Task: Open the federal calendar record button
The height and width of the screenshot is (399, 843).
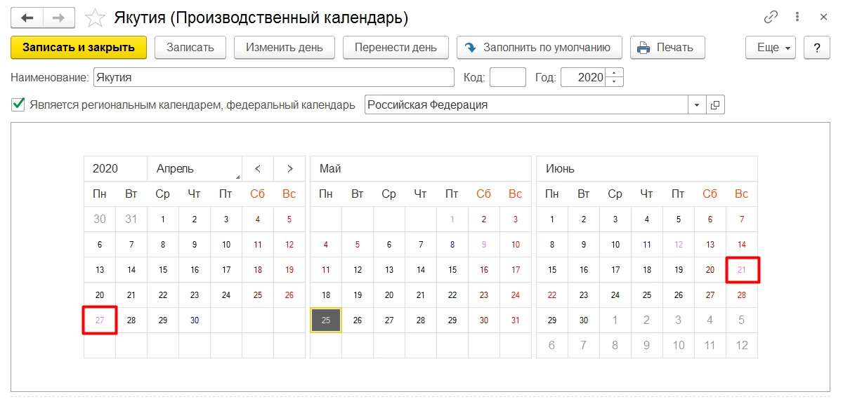Action: (715, 105)
